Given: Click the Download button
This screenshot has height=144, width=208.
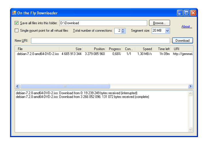Looking at the screenshot, I should 182,41.
